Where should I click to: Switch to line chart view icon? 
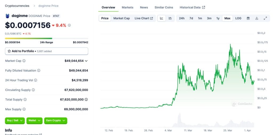click(x=162, y=18)
